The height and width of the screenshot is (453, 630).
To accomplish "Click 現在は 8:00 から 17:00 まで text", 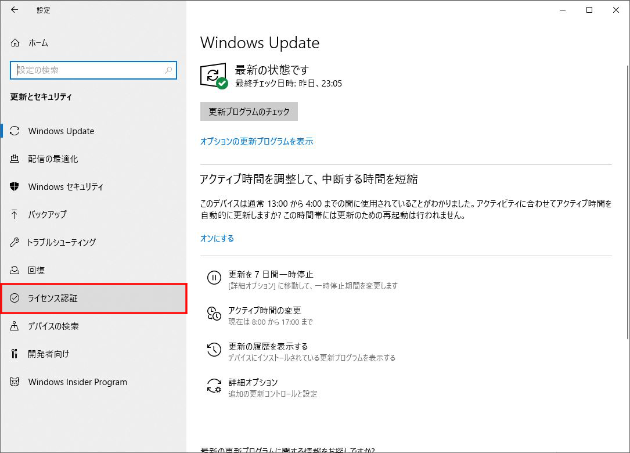I will [x=271, y=322].
